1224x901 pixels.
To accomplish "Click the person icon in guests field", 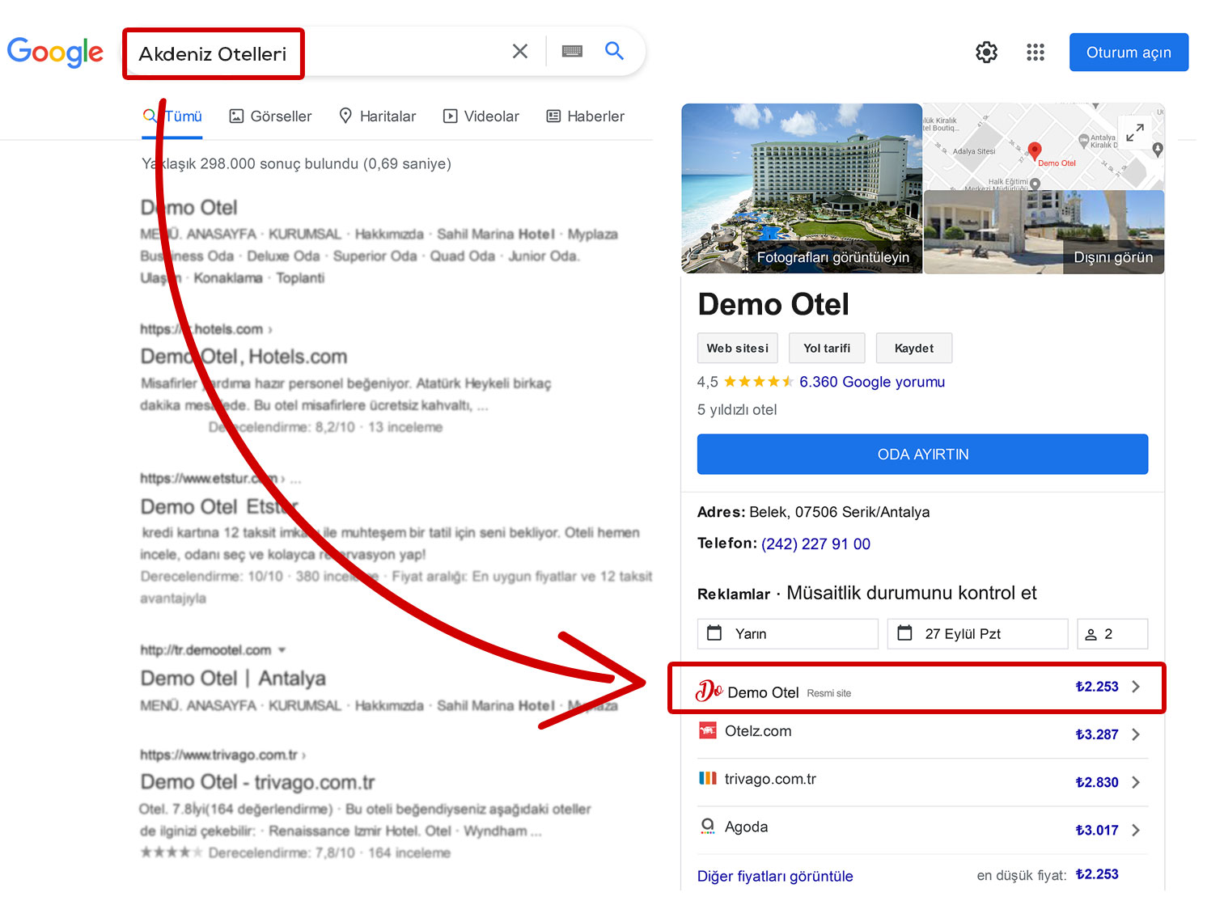I will [x=1091, y=635].
